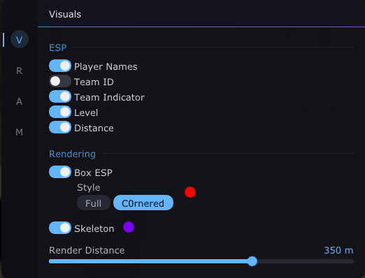
Task: Select the V sidebar icon
Action: pos(20,39)
